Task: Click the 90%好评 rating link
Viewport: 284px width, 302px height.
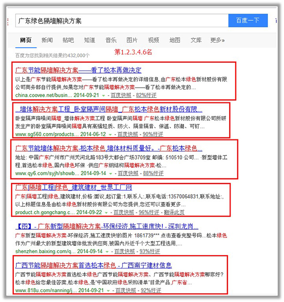Action: (x=153, y=134)
